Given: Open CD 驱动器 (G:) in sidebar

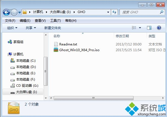Looking at the screenshot, I should [x=24, y=85].
